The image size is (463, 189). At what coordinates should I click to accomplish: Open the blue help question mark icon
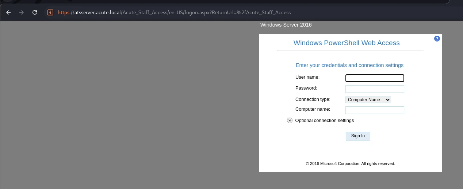(x=437, y=39)
